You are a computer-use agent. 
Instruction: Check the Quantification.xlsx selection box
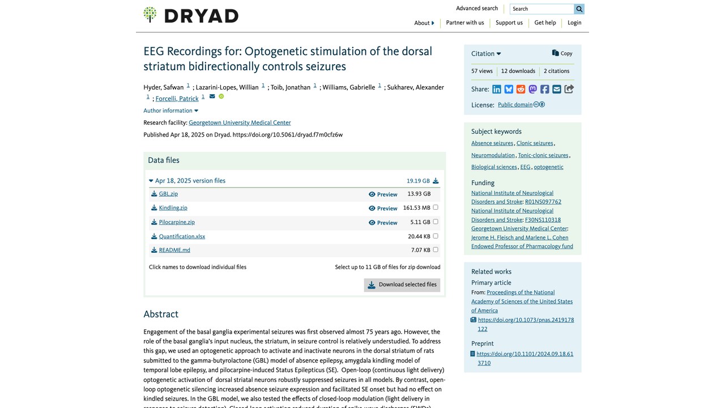pyautogui.click(x=436, y=236)
